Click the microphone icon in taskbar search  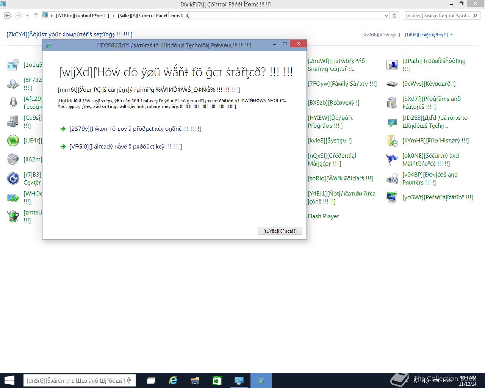129,380
